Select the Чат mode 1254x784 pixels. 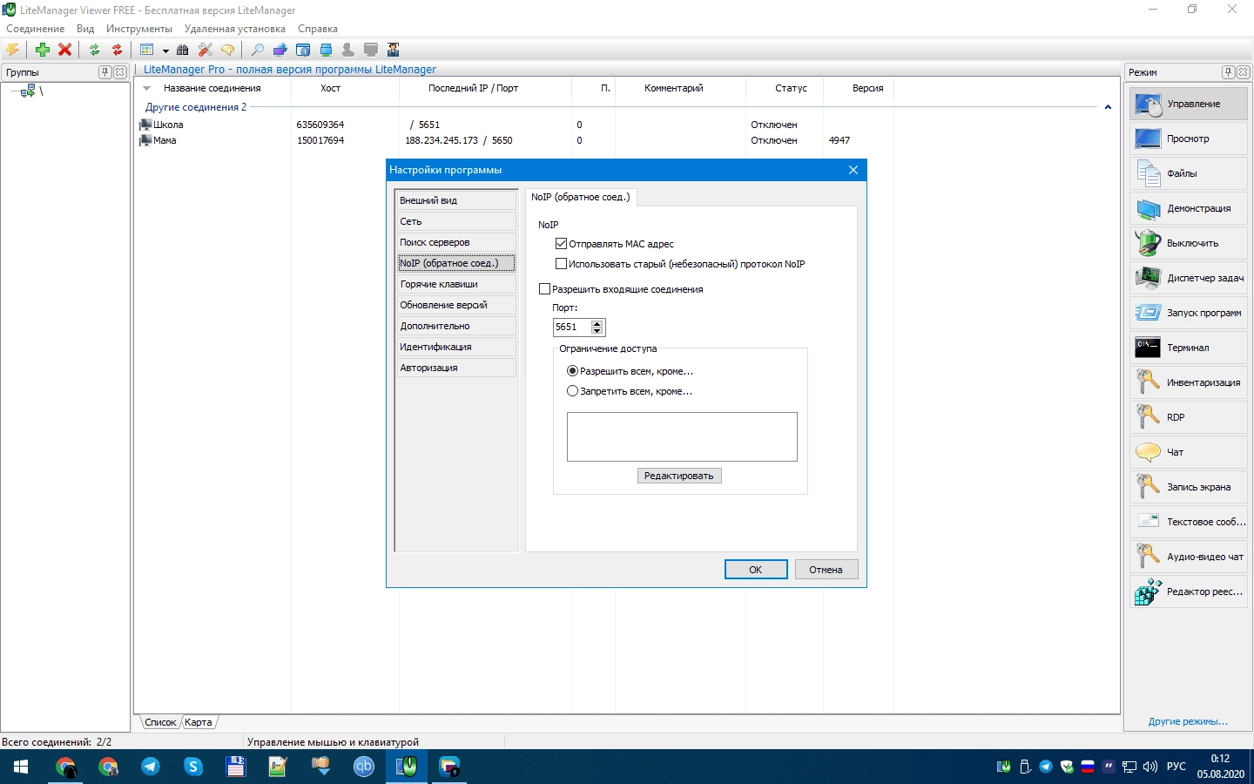[x=1189, y=452]
